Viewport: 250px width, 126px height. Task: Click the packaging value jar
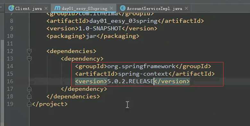91,36
